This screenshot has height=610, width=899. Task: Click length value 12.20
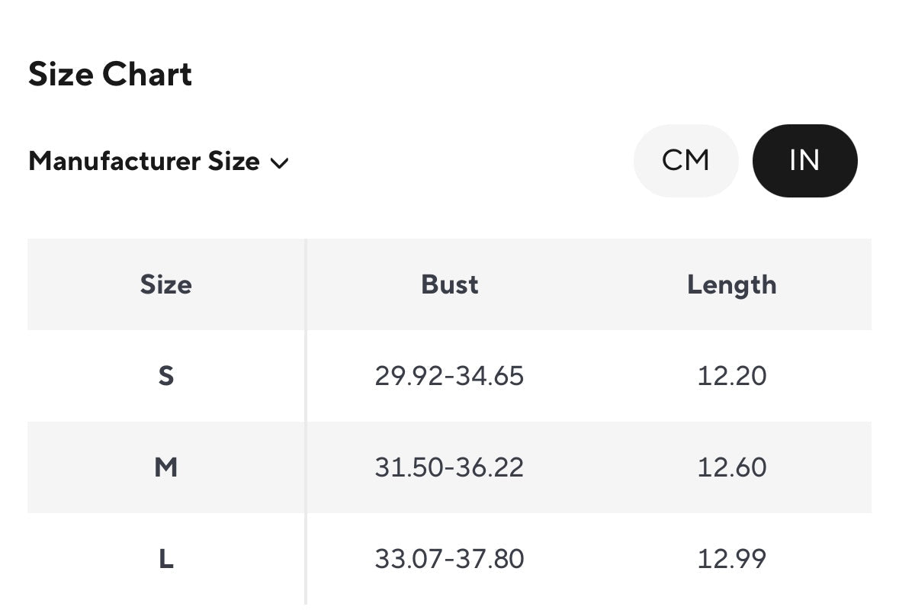click(x=731, y=376)
